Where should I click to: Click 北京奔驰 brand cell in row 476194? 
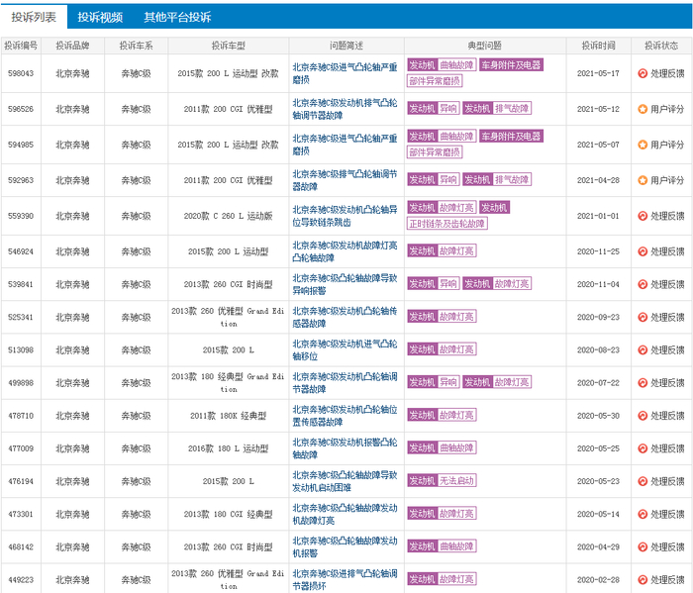72,481
